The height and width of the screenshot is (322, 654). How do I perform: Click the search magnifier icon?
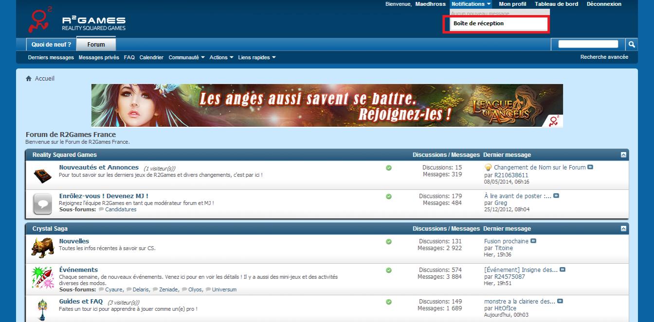click(x=631, y=44)
